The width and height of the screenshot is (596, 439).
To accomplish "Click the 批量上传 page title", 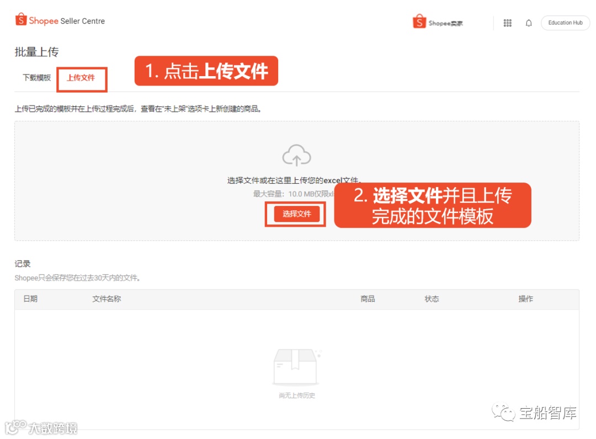I will click(36, 52).
